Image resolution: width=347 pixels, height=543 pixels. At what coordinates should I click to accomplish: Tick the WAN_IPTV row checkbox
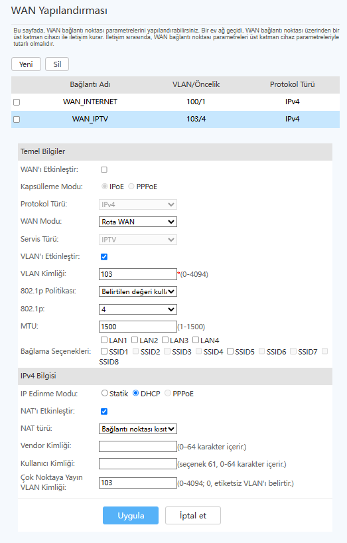[x=17, y=119]
